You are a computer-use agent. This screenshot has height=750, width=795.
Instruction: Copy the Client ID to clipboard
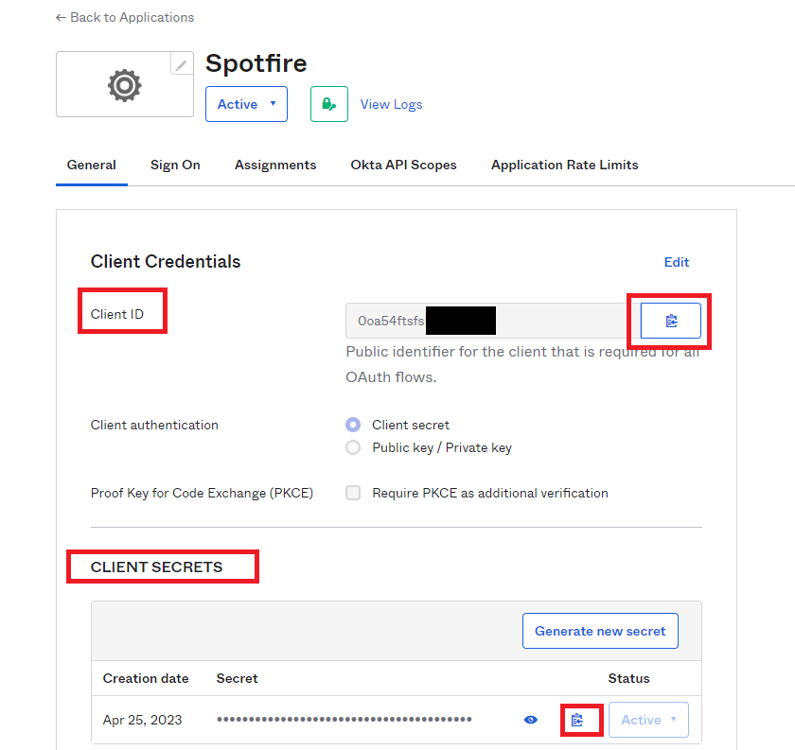671,321
